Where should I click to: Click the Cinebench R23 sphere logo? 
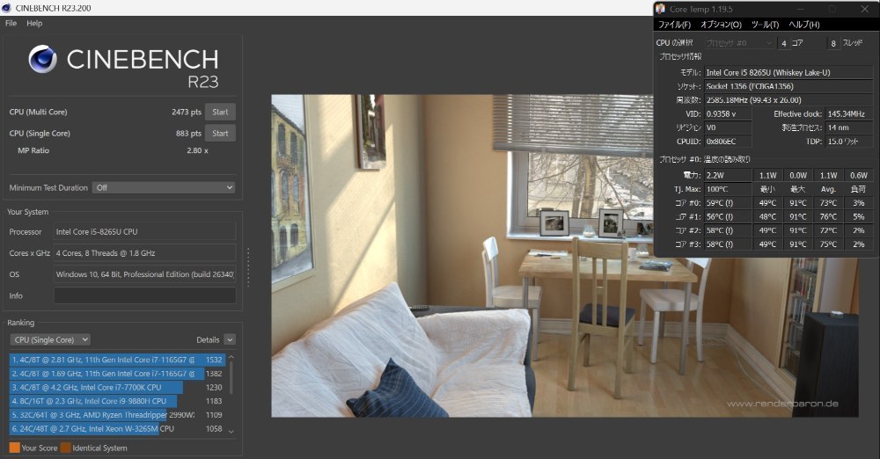(x=42, y=60)
